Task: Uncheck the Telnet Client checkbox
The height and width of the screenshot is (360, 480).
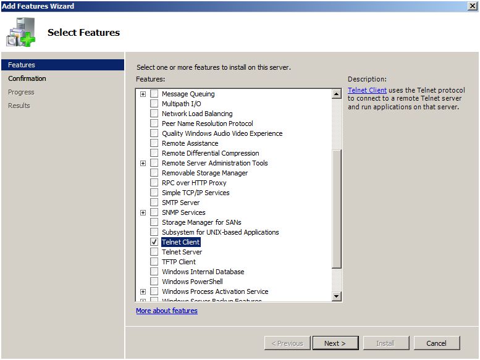Action: [x=154, y=242]
